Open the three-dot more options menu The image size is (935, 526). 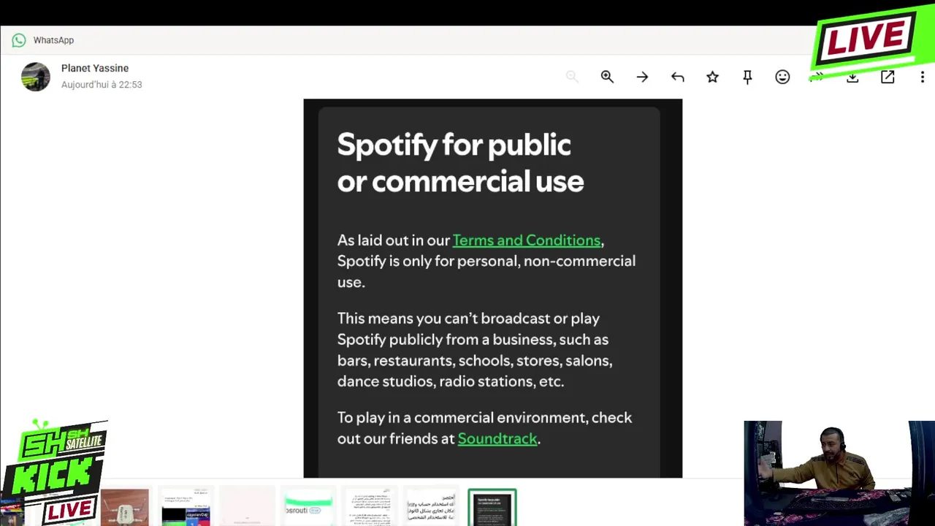click(x=923, y=77)
